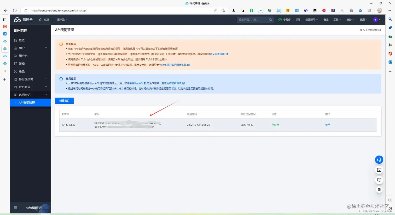Screen dimensions: 395x215
Task: Open Outlook icon in Edge sidebar
Action: click(x=390, y=62)
